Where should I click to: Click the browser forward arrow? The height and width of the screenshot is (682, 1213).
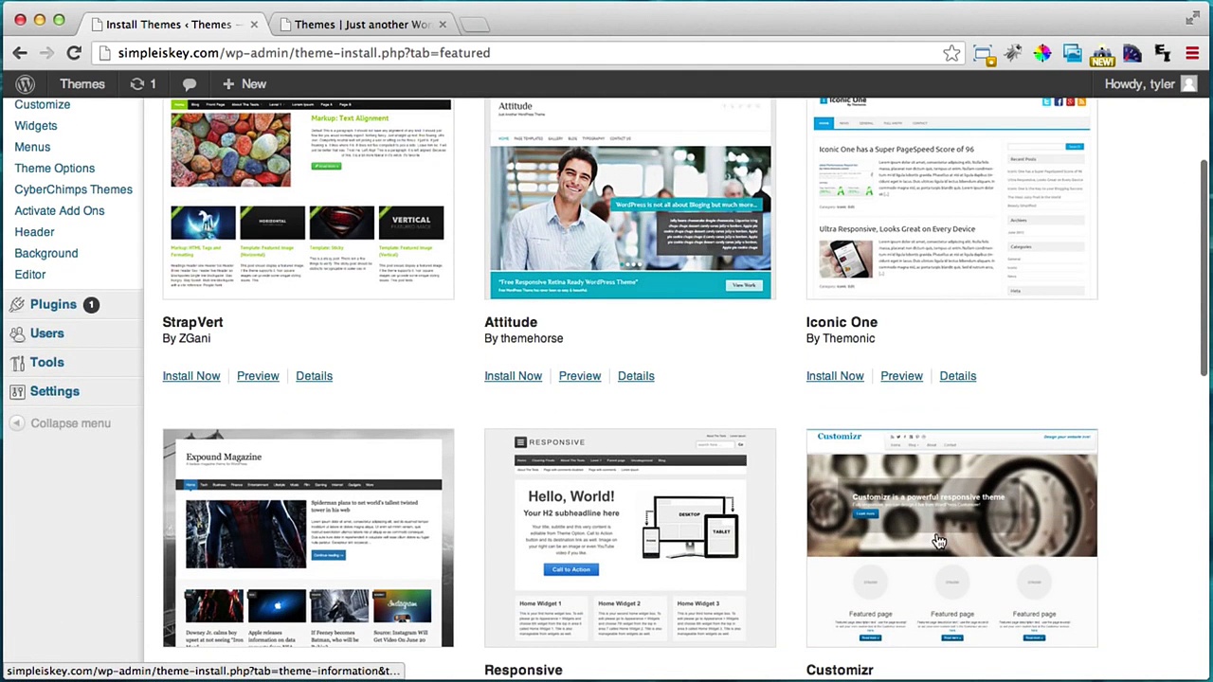pyautogui.click(x=46, y=53)
